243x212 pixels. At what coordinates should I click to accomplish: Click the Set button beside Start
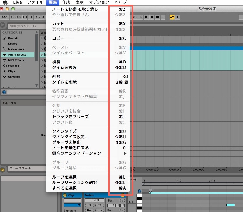coord(122,201)
